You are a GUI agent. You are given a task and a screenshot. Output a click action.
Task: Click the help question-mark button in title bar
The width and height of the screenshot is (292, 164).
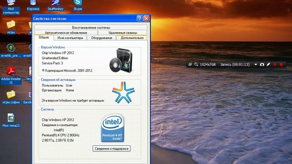(x=140, y=18)
